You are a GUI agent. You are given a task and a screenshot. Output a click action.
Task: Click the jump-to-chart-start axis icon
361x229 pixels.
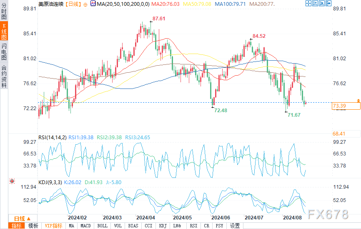click(x=315, y=3)
